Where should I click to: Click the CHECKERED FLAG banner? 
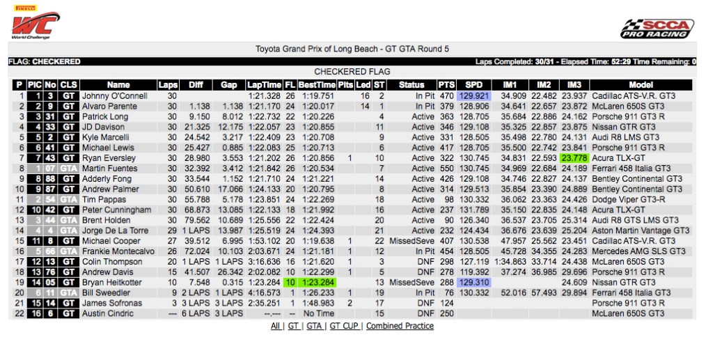(x=352, y=72)
